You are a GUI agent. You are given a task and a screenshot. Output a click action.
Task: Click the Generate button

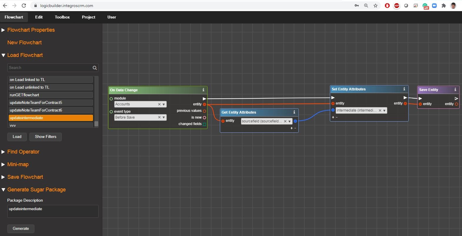coord(21,229)
